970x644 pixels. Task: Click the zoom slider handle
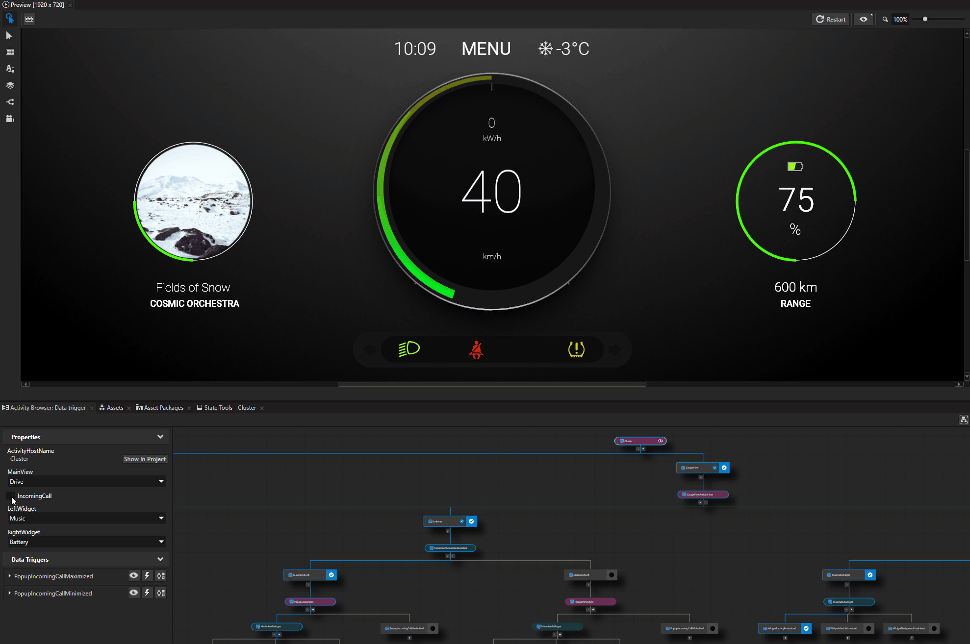coord(925,19)
